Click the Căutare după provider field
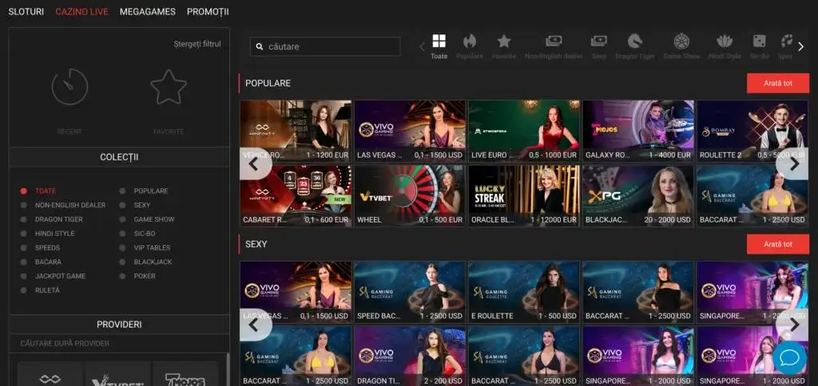 click(119, 343)
